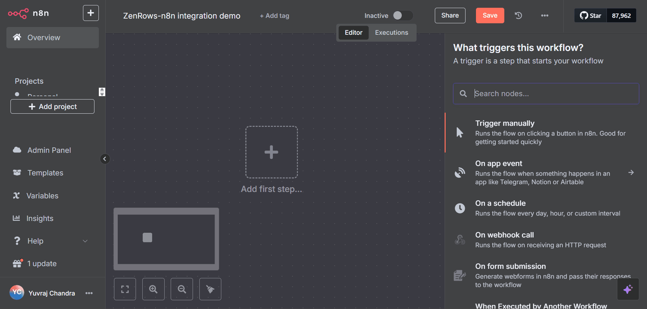Image resolution: width=647 pixels, height=309 pixels.
Task: Open workflow history icon
Action: 518,16
